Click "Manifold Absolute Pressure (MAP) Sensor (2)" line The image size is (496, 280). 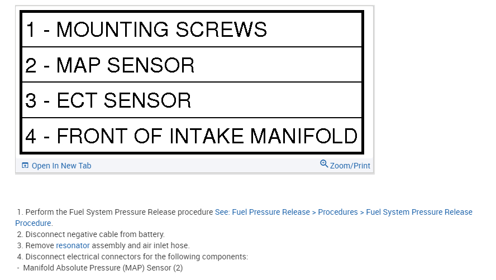click(x=103, y=268)
